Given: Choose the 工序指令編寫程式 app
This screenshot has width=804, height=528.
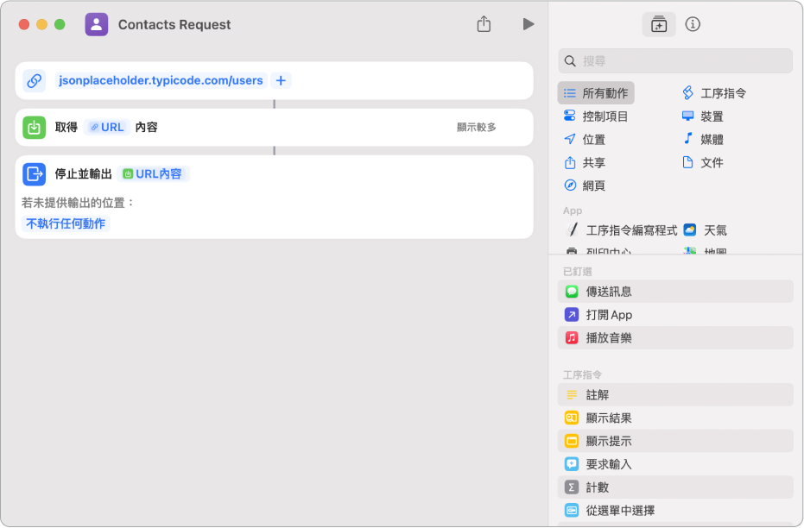Looking at the screenshot, I should [x=621, y=230].
